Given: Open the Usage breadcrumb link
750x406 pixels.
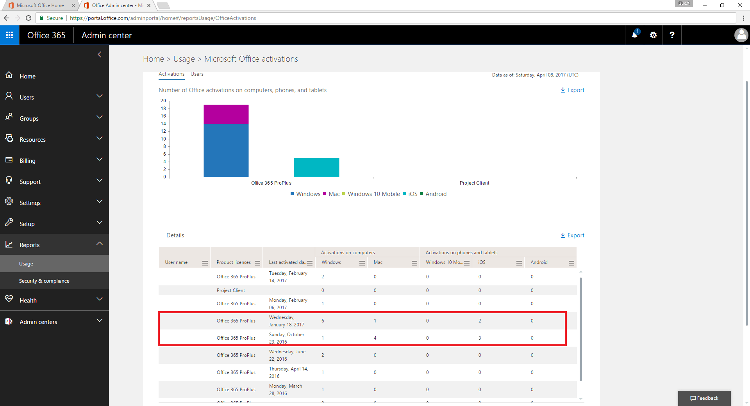Looking at the screenshot, I should click(x=184, y=59).
